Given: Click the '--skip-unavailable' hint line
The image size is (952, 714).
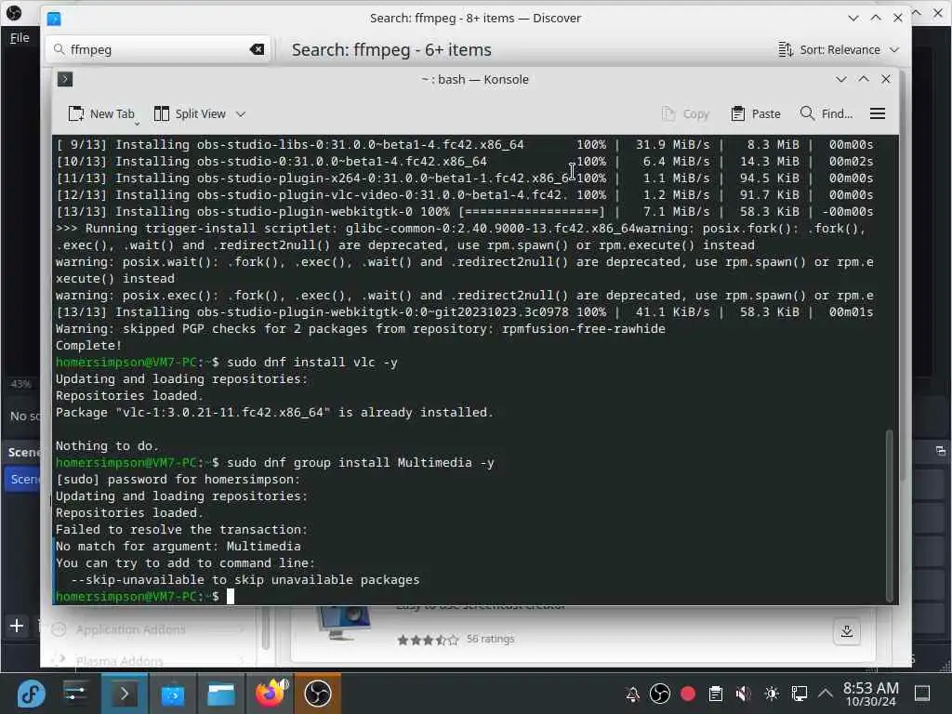Looking at the screenshot, I should (x=245, y=580).
